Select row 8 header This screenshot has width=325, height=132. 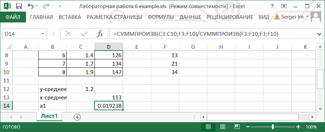[x=6, y=55]
